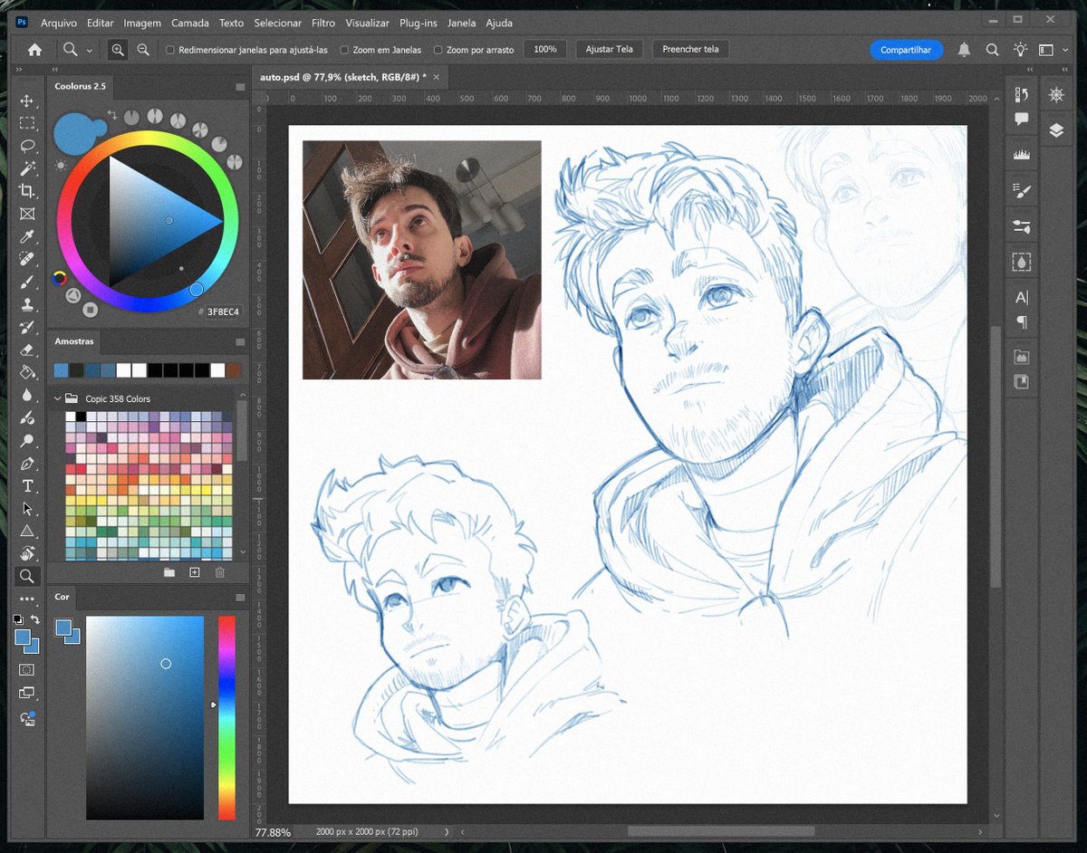Open the Janela menu

click(461, 23)
